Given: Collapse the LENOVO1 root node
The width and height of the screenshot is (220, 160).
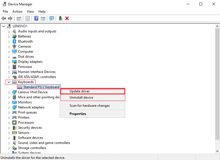Looking at the screenshot, I should point(4,26).
